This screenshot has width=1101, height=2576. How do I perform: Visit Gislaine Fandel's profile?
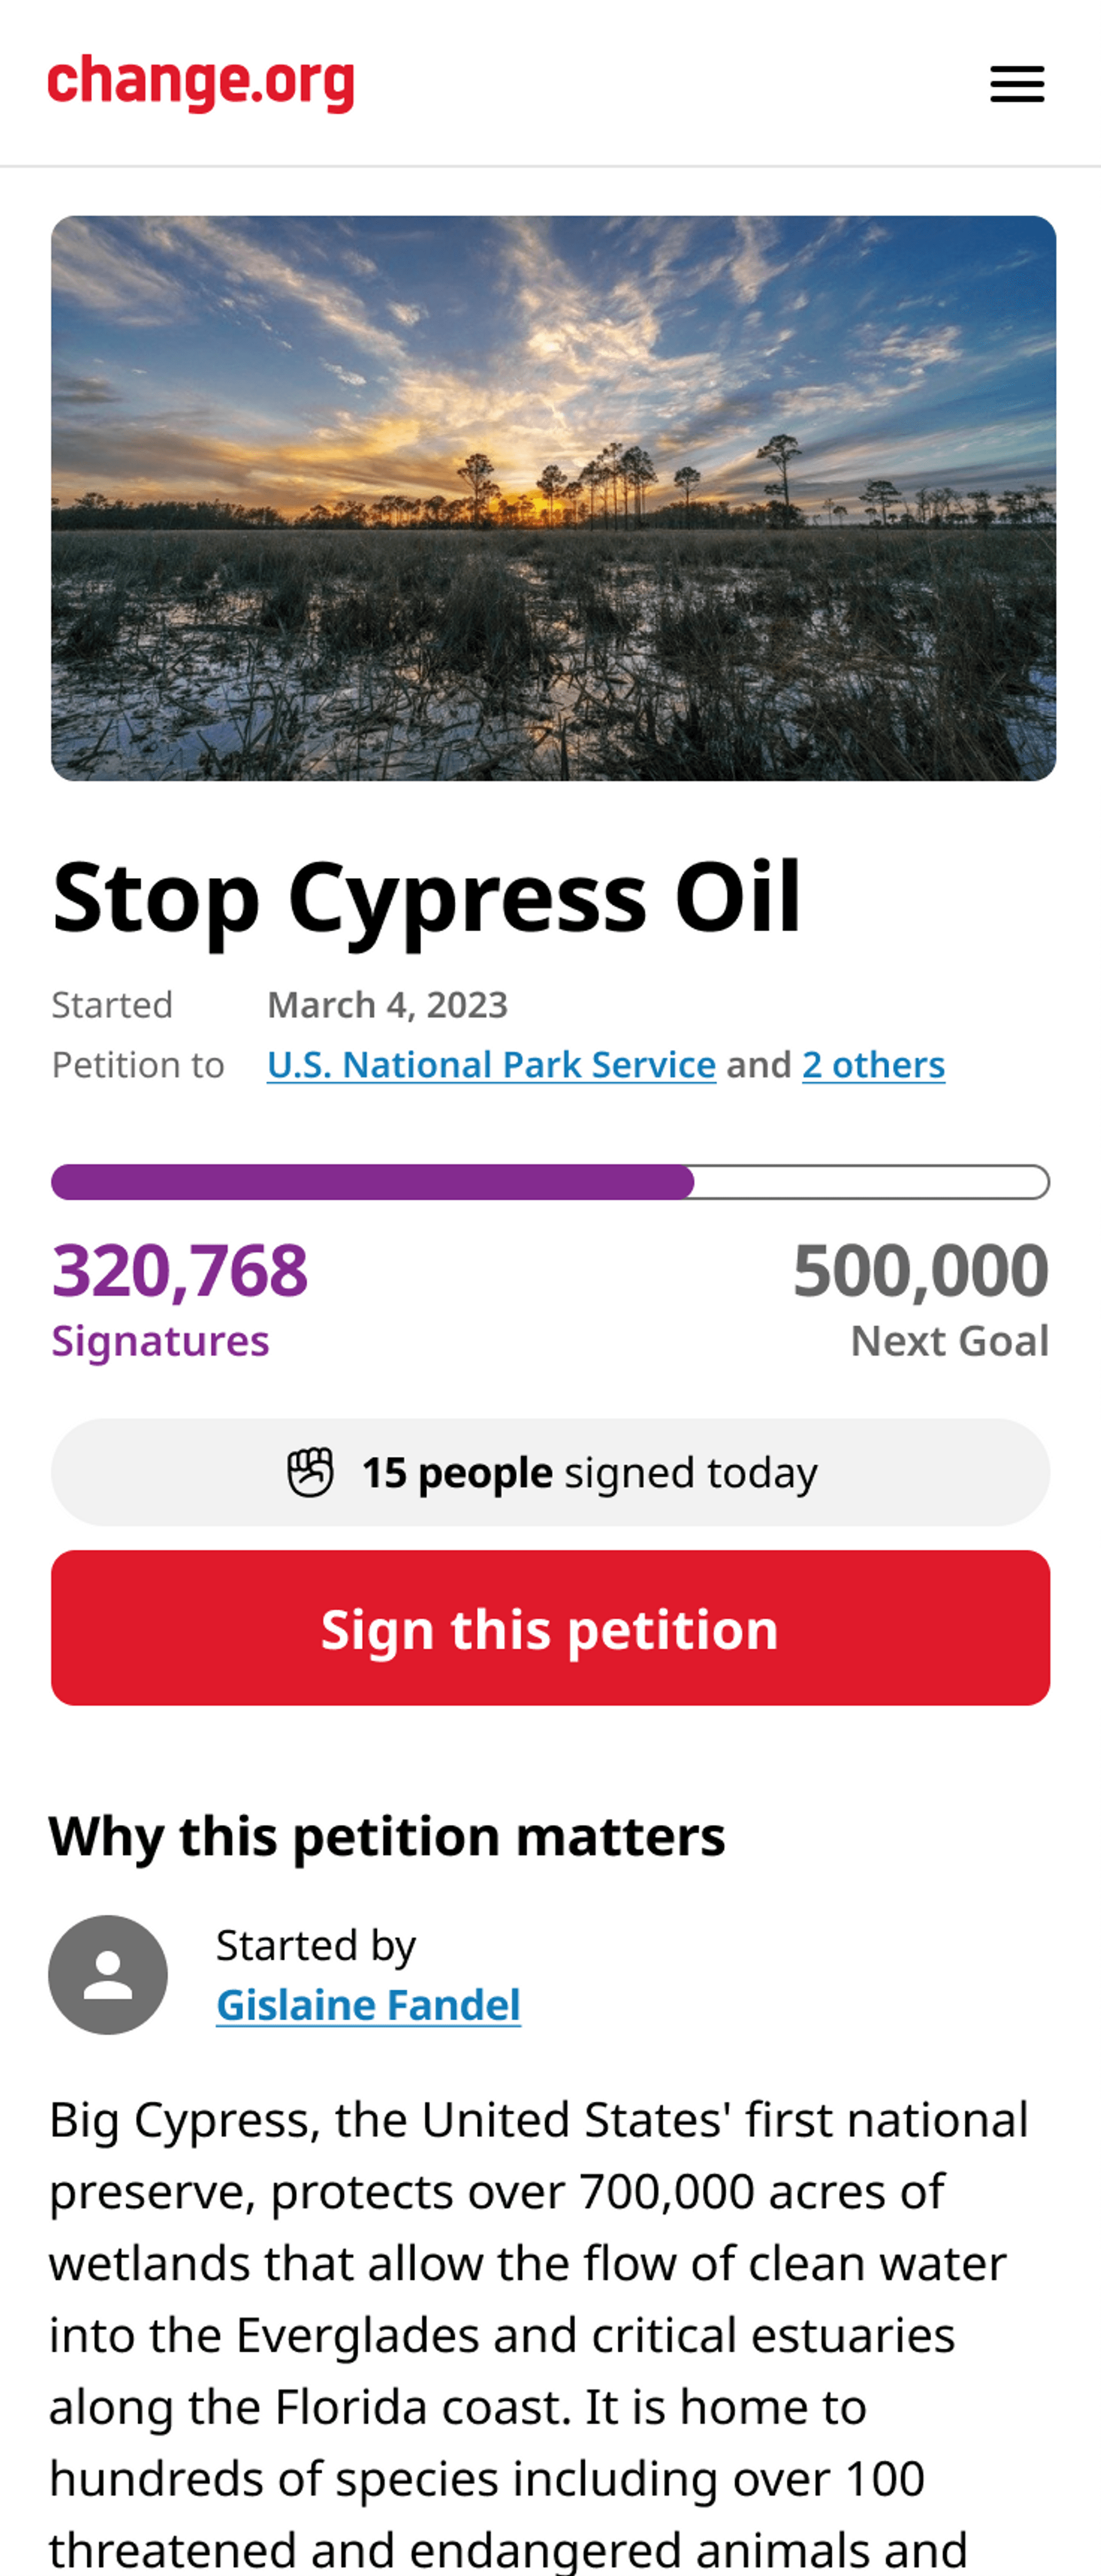368,2004
